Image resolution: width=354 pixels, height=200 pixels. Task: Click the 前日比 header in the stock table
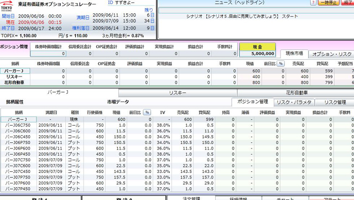pos(270,64)
